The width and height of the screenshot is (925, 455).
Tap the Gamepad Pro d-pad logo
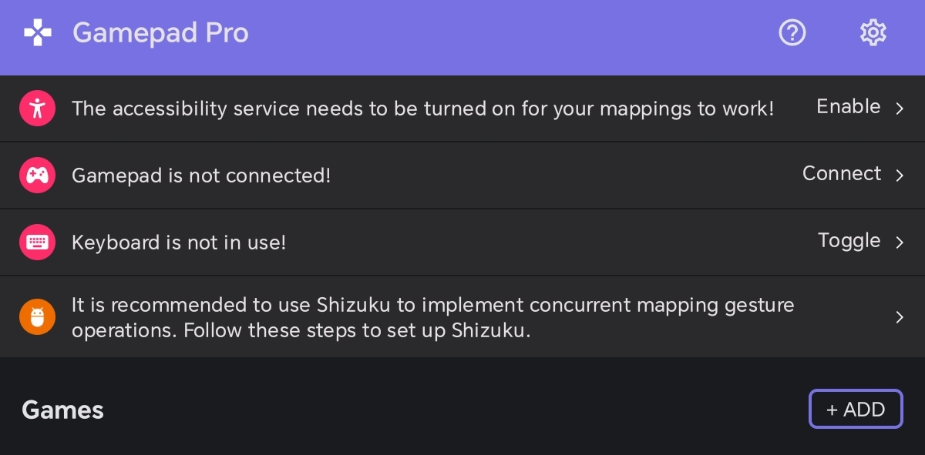38,32
